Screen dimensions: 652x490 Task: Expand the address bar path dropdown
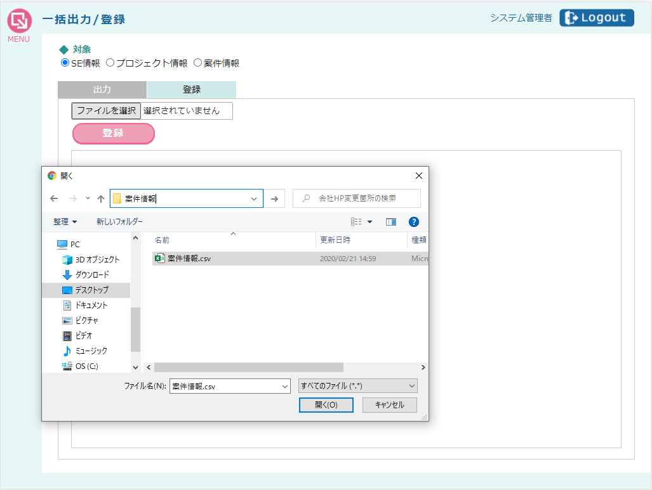(255, 198)
